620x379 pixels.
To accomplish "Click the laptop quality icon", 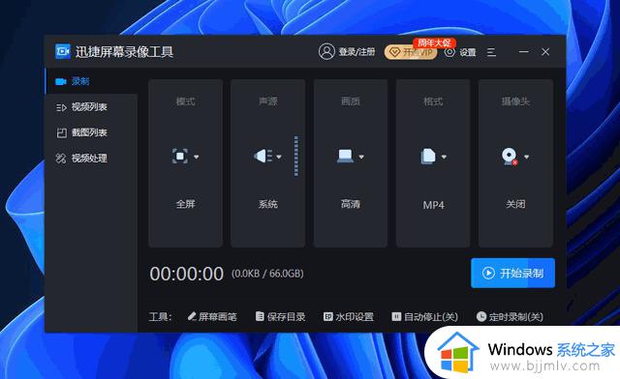I will 345,156.
